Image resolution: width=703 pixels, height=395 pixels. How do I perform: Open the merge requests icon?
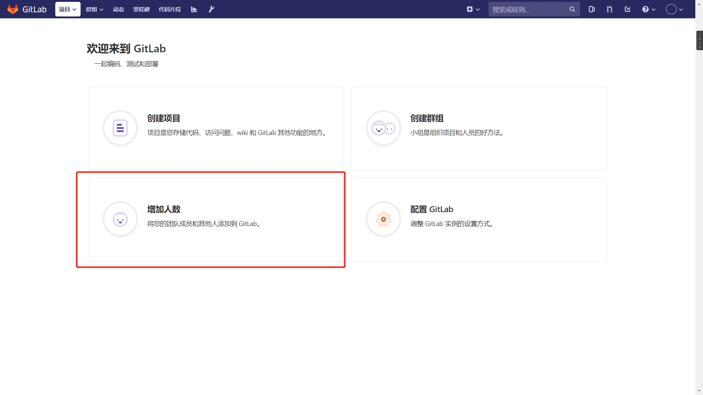(609, 10)
